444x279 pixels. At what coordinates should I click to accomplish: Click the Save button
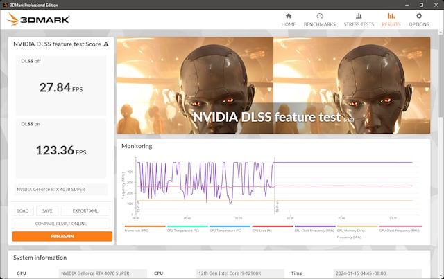[x=47, y=211]
